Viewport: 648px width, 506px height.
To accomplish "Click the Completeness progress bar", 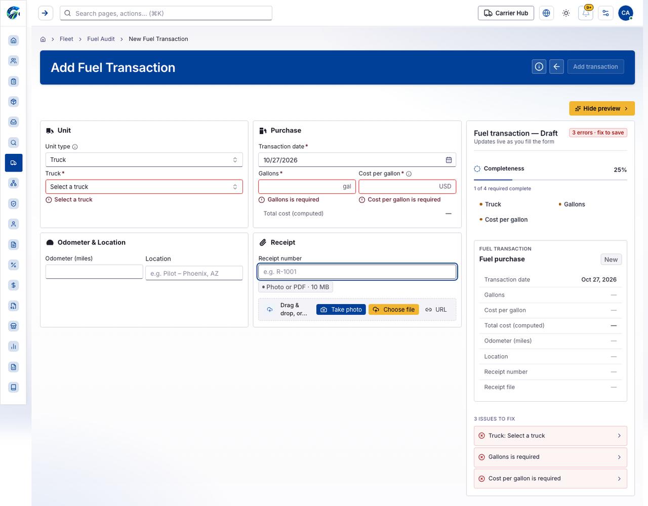I will tap(550, 180).
